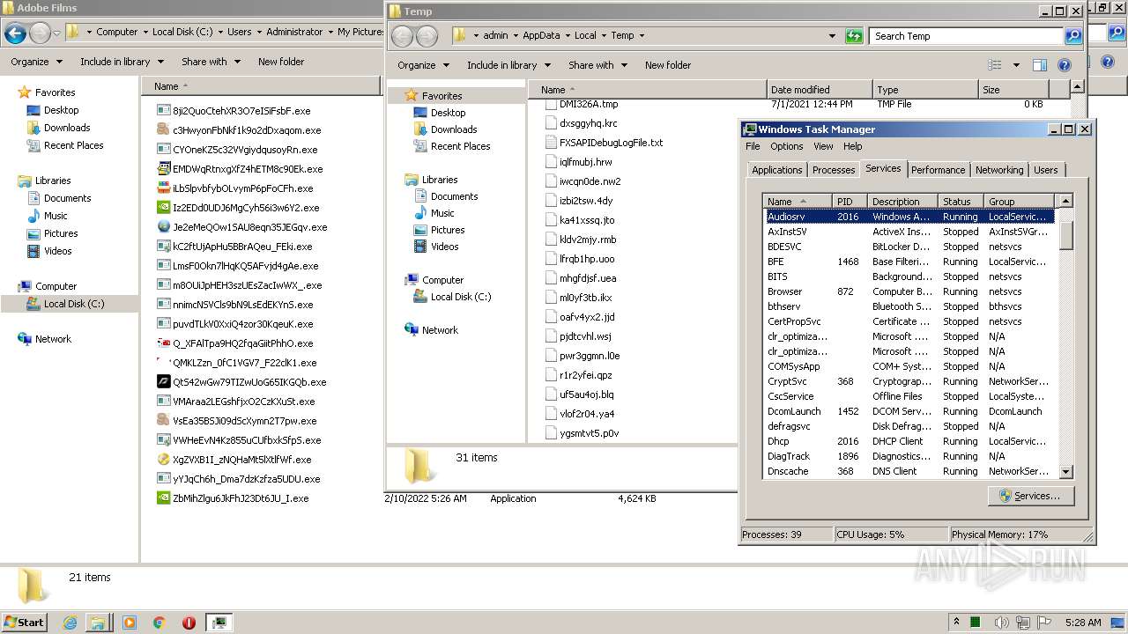The height and width of the screenshot is (634, 1128).
Task: Click New folder in Temp window
Action: point(667,65)
